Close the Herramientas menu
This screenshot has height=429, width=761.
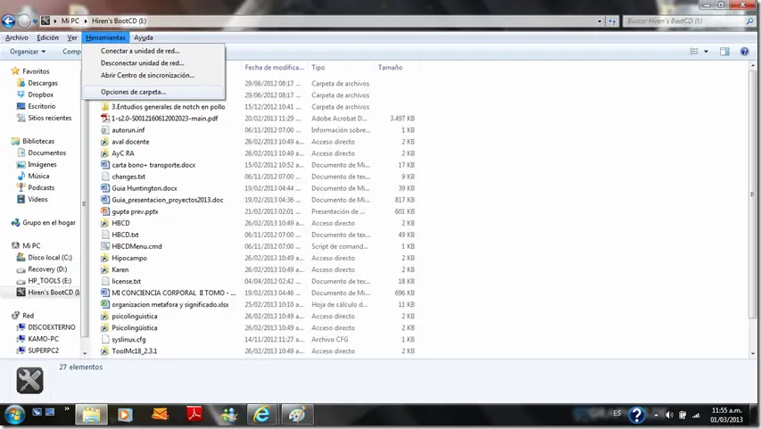coord(105,37)
